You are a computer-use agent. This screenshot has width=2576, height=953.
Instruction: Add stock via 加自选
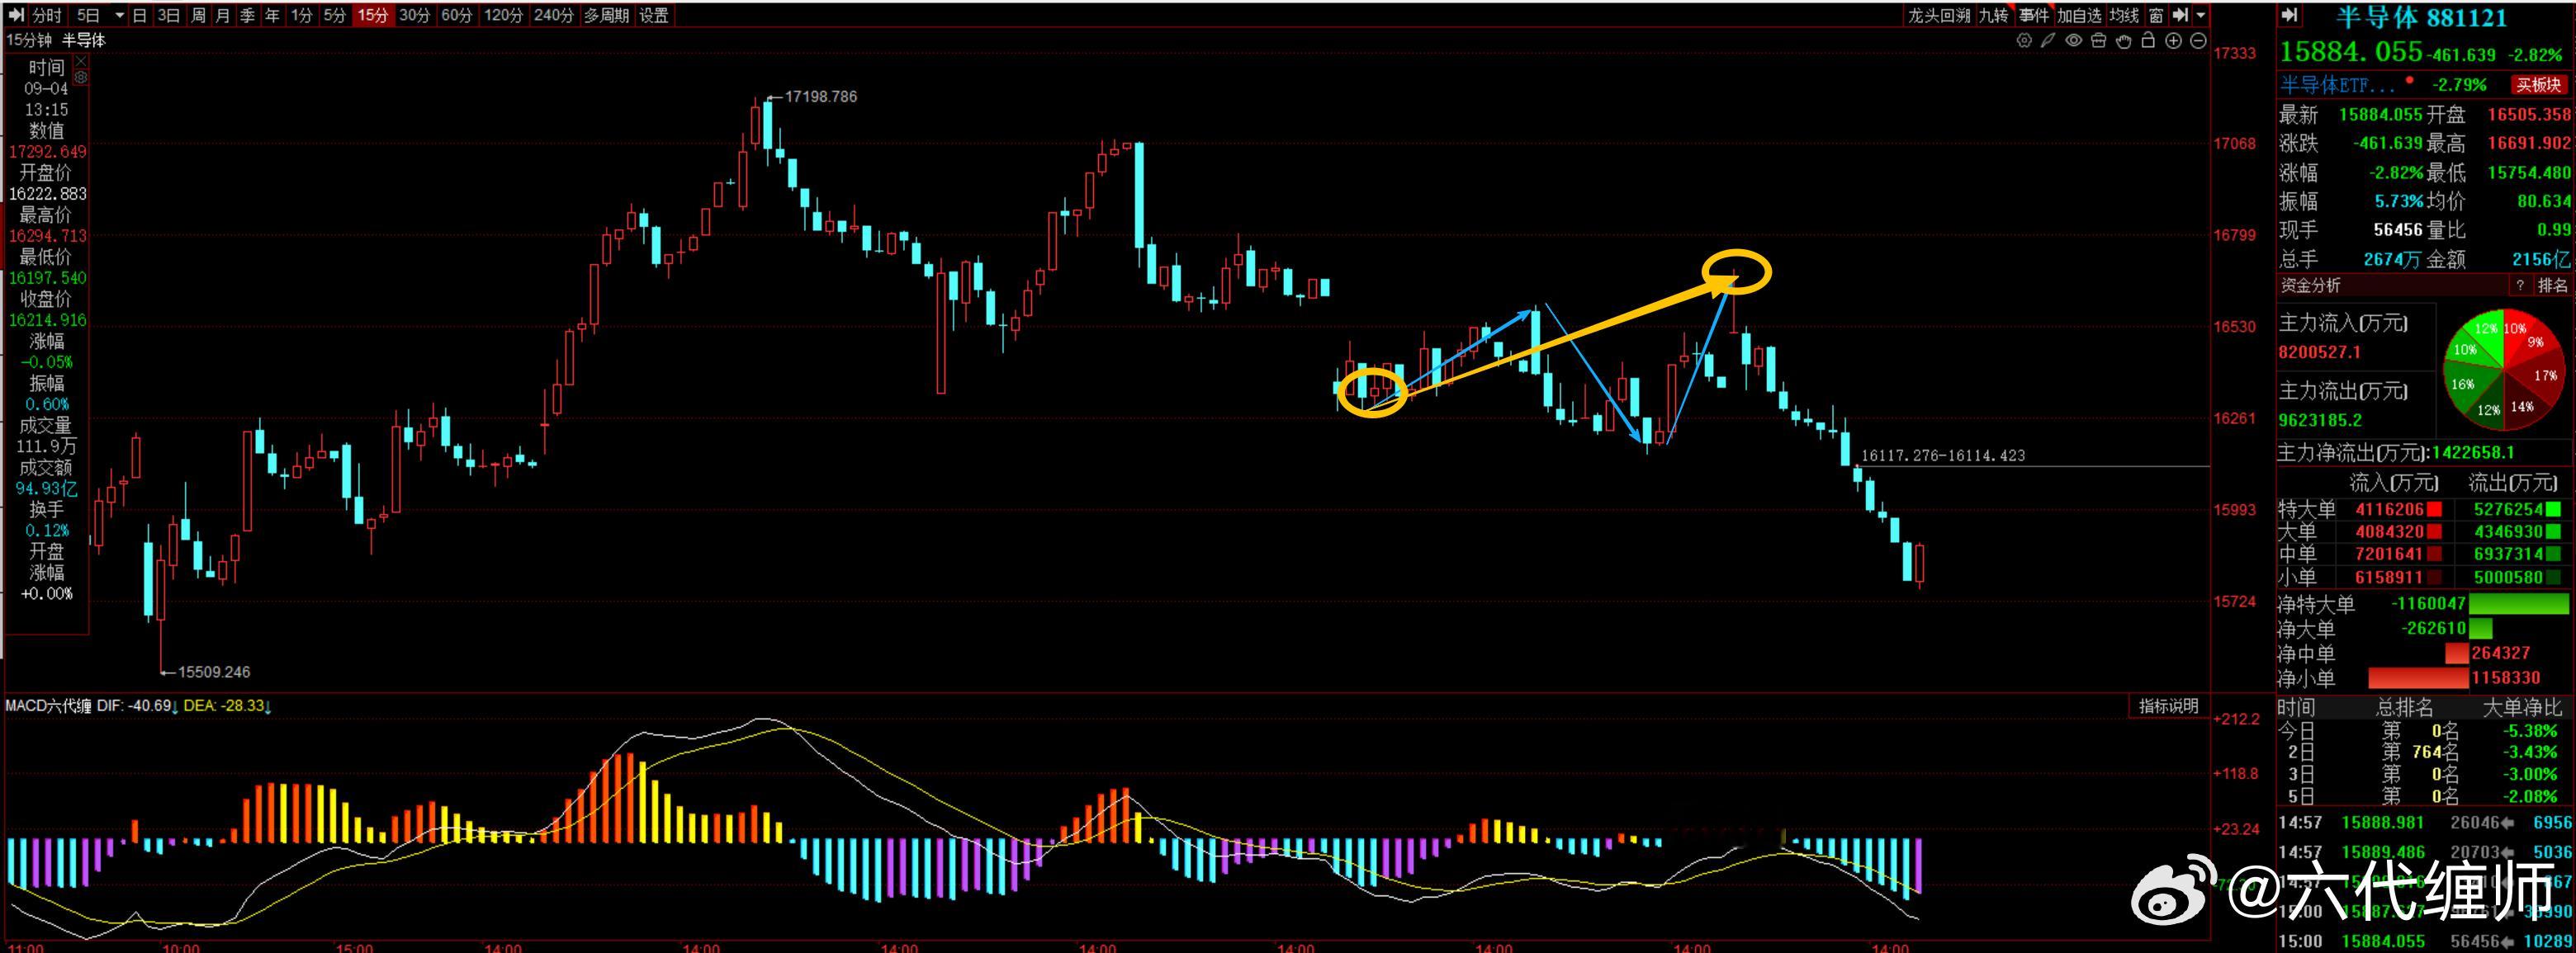(2079, 15)
